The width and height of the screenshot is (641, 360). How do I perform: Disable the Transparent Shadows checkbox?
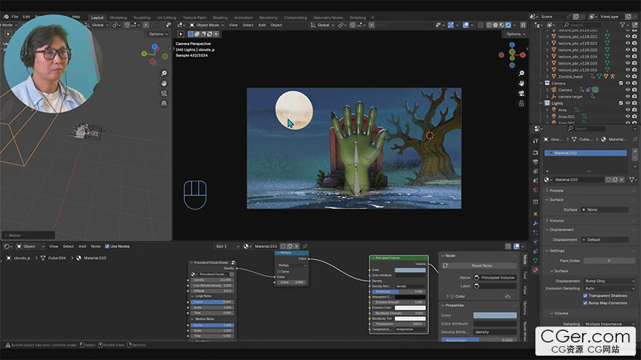click(586, 295)
